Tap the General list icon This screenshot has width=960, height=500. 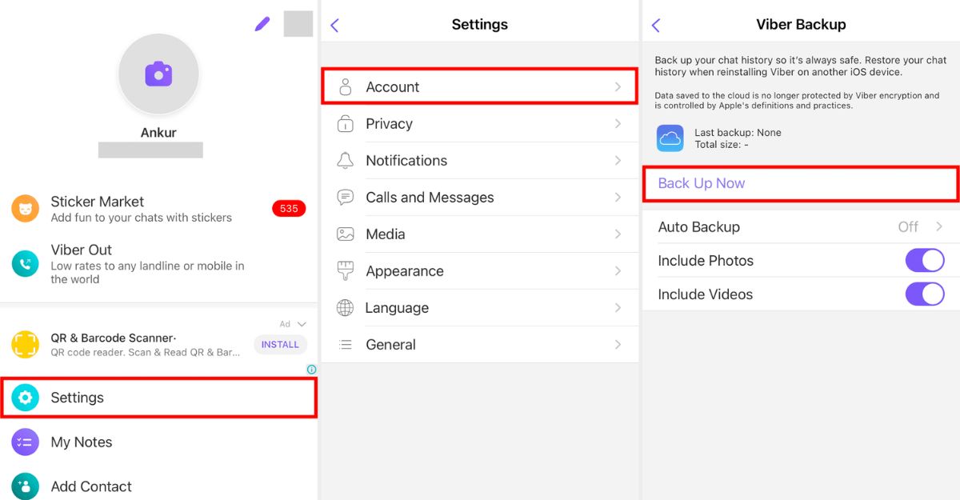(345, 345)
